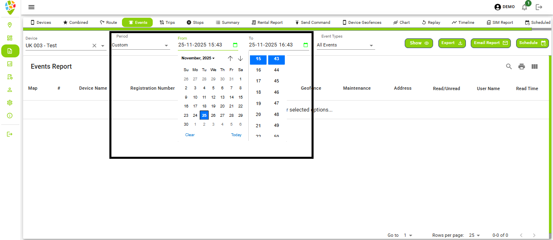
Task: Search the events report with the magnifier icon
Action: point(509,67)
